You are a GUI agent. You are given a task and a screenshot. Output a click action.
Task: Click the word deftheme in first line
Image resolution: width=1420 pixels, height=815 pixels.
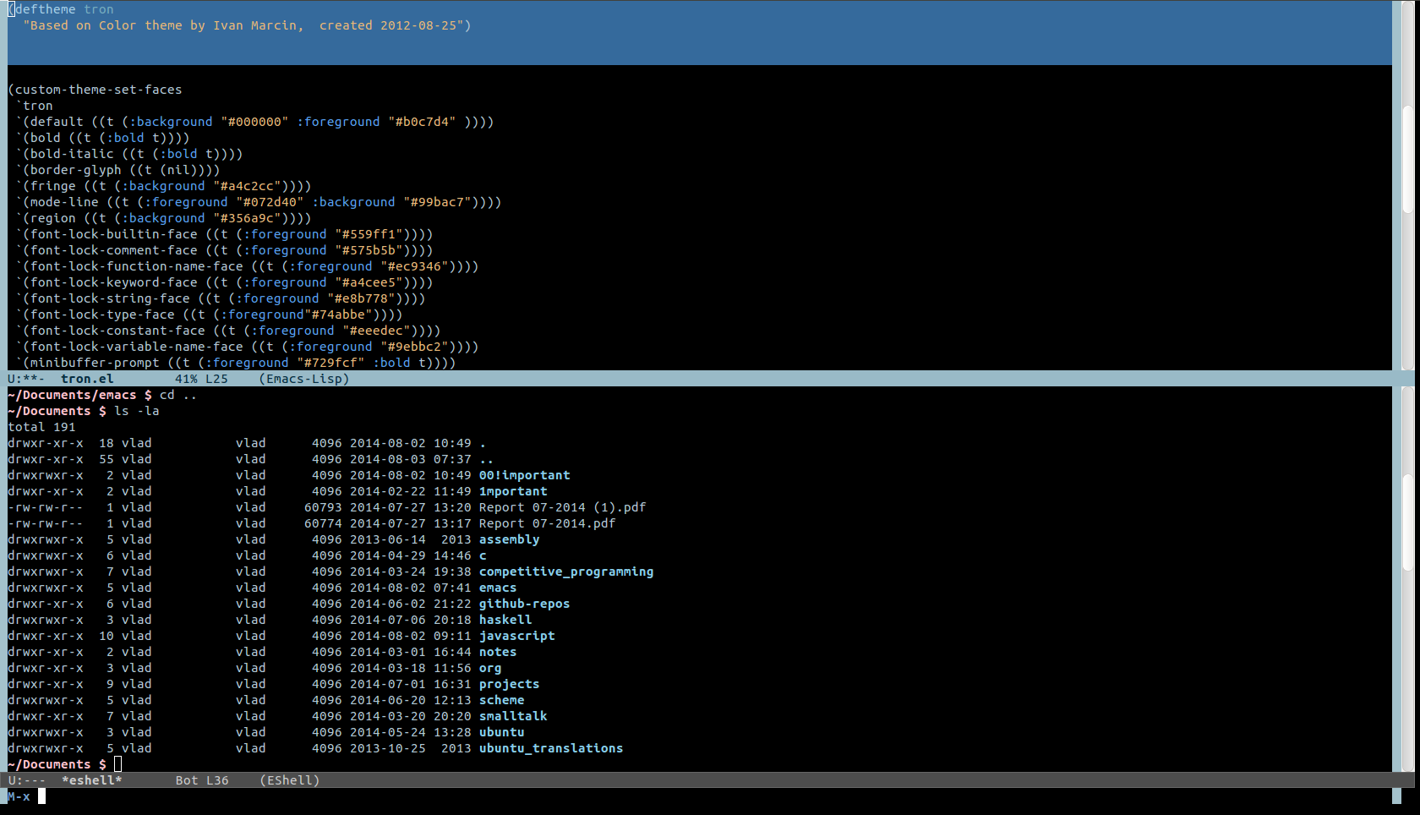pyautogui.click(x=46, y=9)
